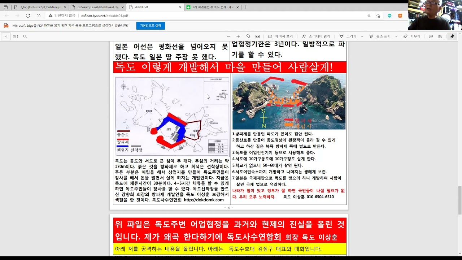Screen dimensions: 462x260
Task: Click the orange extension icon
Action: pyautogui.click(x=400, y=16)
